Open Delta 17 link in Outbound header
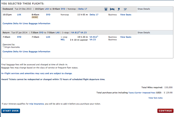 83,9
